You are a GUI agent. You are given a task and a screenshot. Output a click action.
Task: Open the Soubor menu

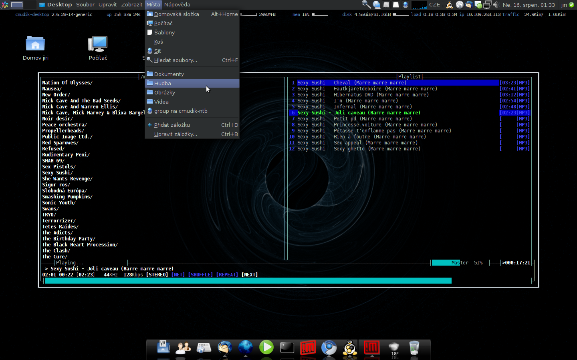[85, 5]
